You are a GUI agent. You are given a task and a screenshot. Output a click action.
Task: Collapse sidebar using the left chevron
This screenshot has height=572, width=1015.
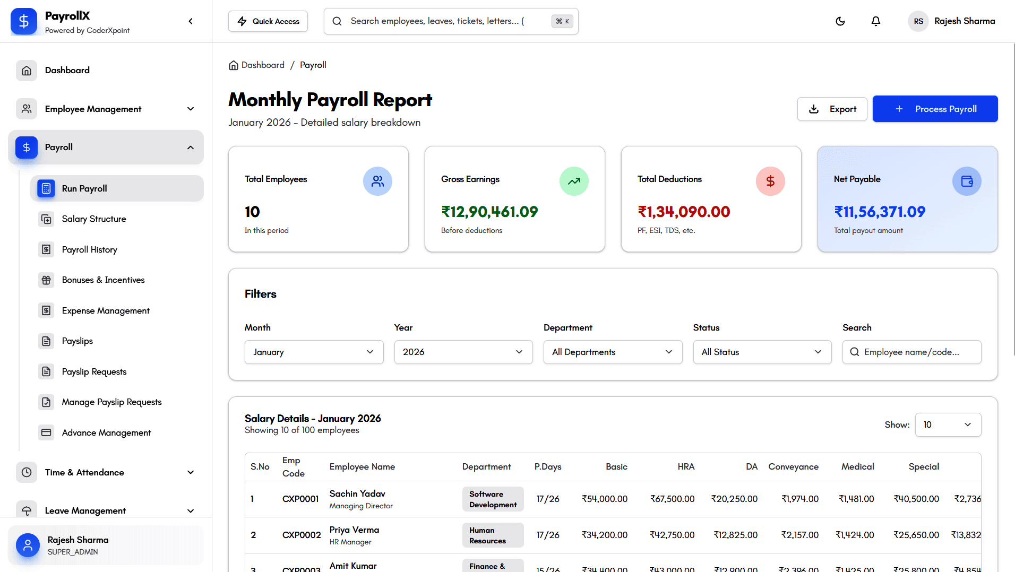pos(191,21)
